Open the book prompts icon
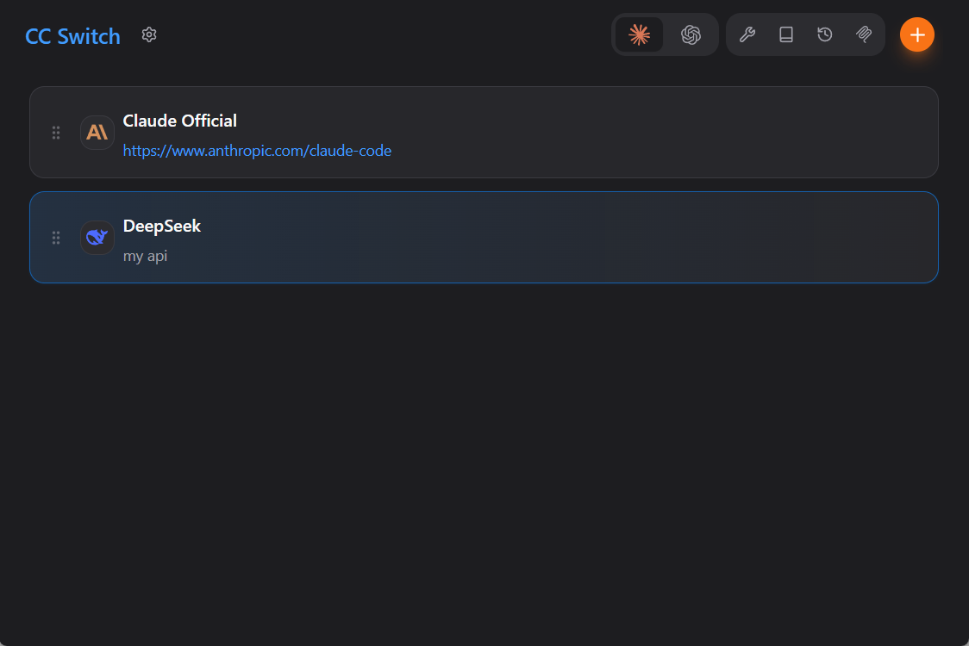 (x=786, y=34)
